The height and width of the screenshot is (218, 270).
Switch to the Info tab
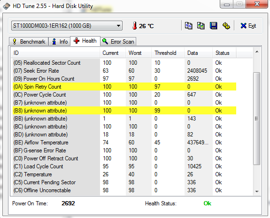click(60, 42)
